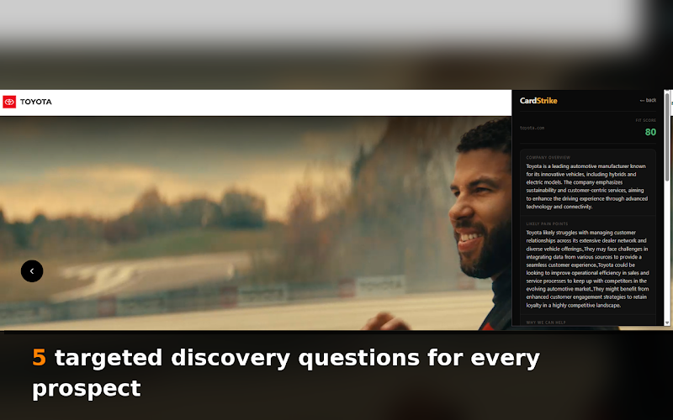Image resolution: width=673 pixels, height=420 pixels.
Task: Click the Toyota hero video of smiling driver
Action: point(256,223)
